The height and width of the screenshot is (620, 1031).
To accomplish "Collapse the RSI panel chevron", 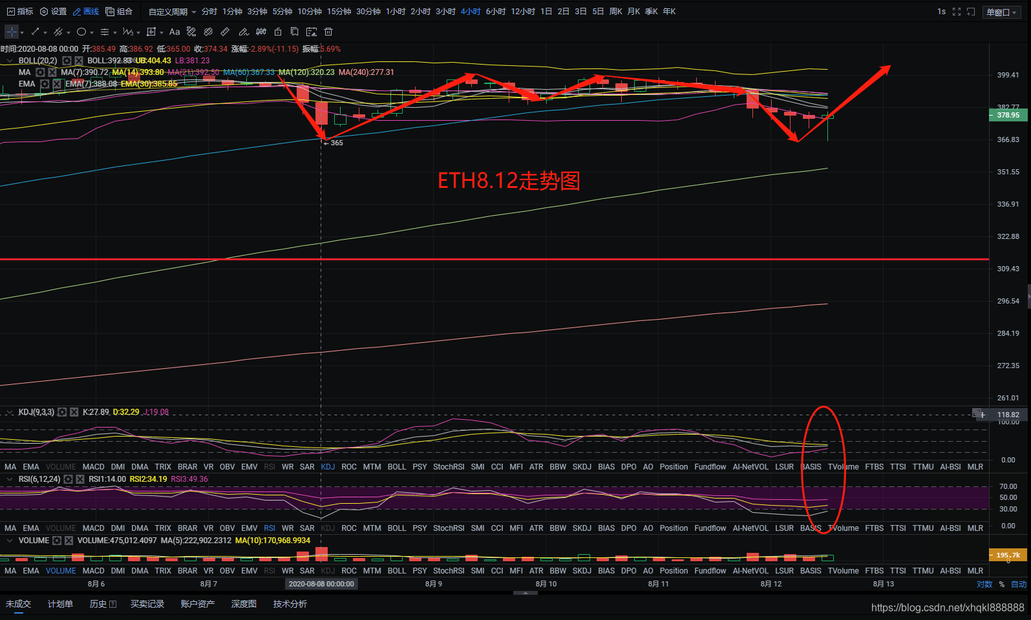I will (x=10, y=479).
